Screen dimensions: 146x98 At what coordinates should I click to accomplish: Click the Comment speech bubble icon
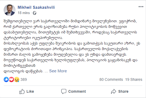click(x=64, y=91)
